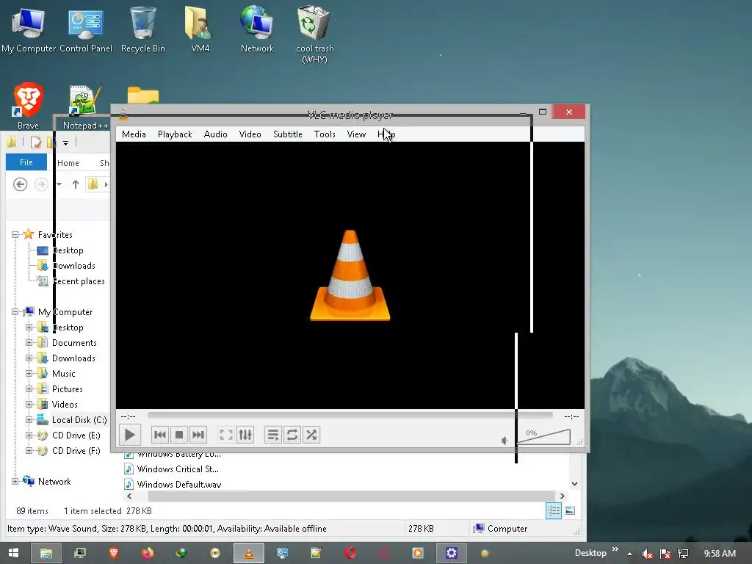
Task: Select CD Drive (F:) in tree
Action: (68, 450)
